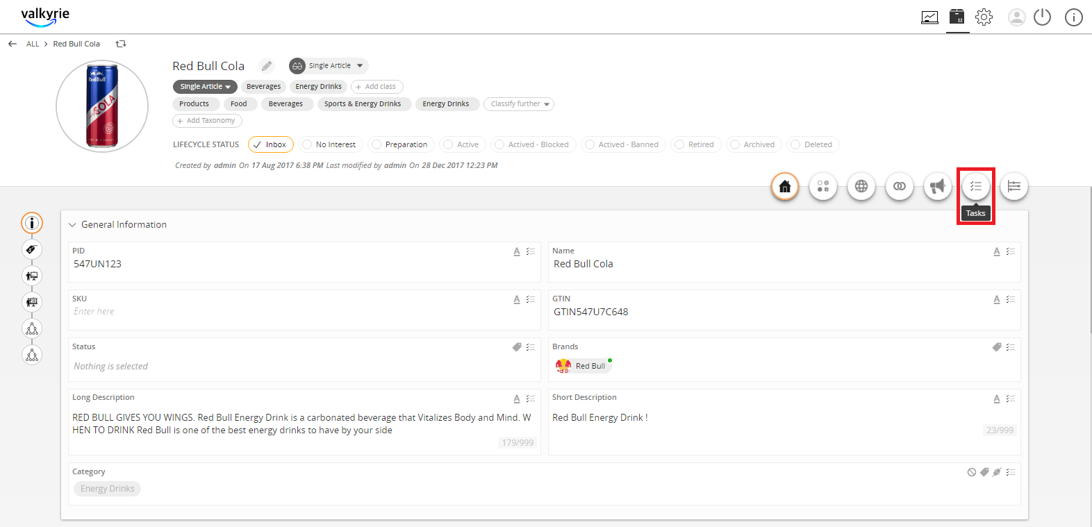The width and height of the screenshot is (1092, 527).
Task: Select the Actived - Blocked lifecycle status
Action: [x=533, y=144]
